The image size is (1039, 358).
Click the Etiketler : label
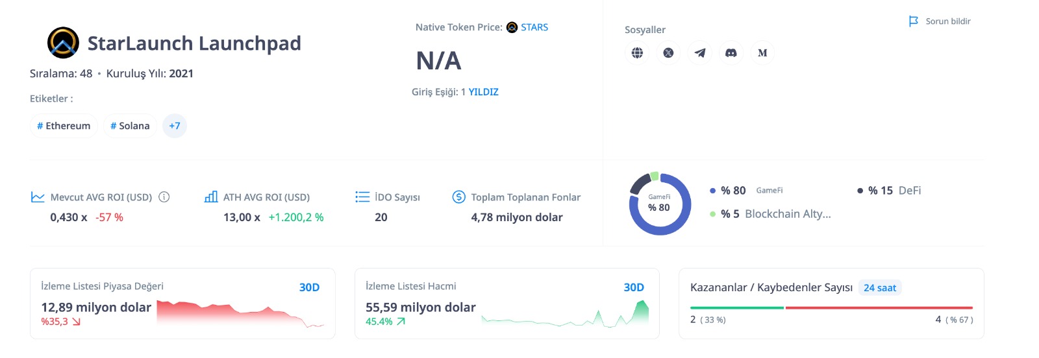[51, 99]
